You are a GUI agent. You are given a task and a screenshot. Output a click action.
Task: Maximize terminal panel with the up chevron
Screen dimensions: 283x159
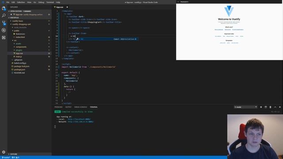tap(275, 107)
